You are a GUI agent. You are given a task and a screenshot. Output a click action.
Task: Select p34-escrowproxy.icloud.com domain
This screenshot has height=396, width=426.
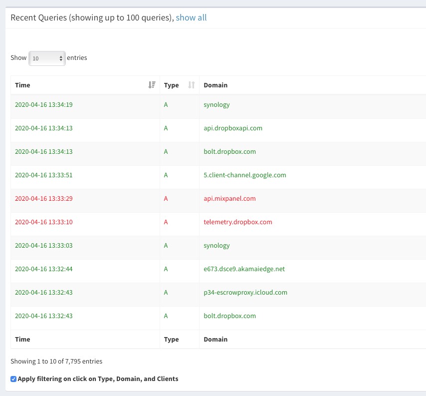(245, 292)
